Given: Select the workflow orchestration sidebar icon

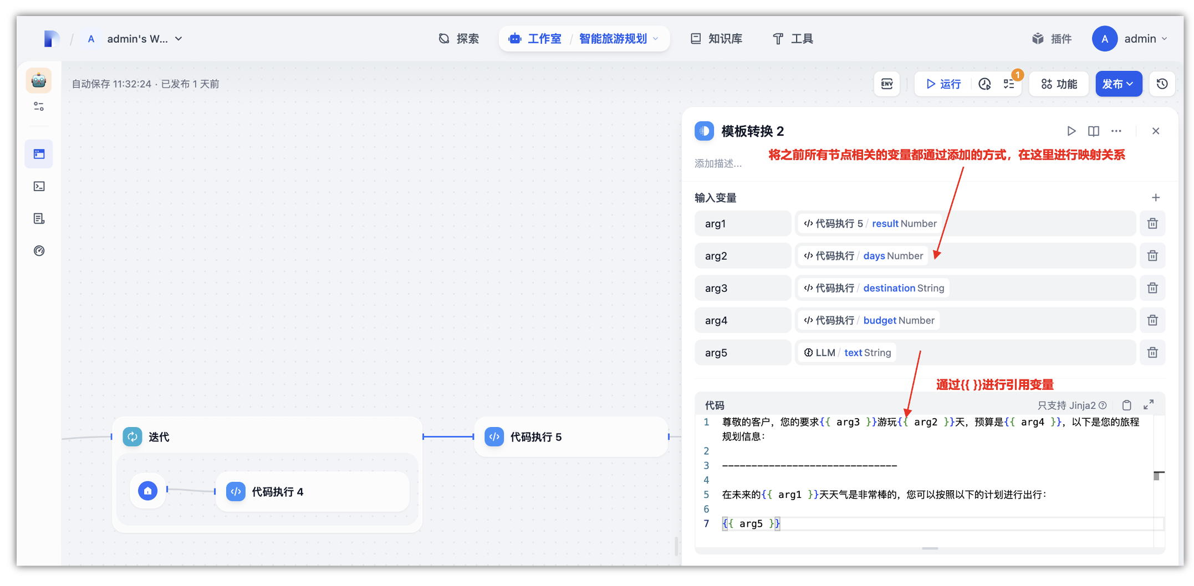Looking at the screenshot, I should pos(39,154).
